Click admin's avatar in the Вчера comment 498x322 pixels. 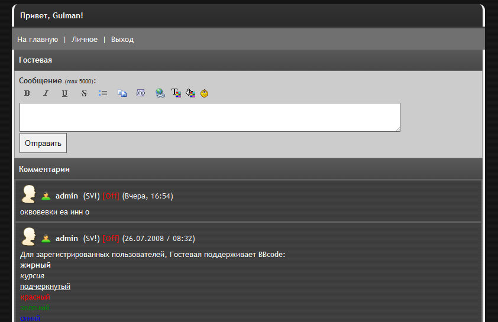pos(28,194)
